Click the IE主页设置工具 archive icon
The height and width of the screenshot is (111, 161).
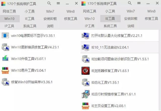point(86,106)
